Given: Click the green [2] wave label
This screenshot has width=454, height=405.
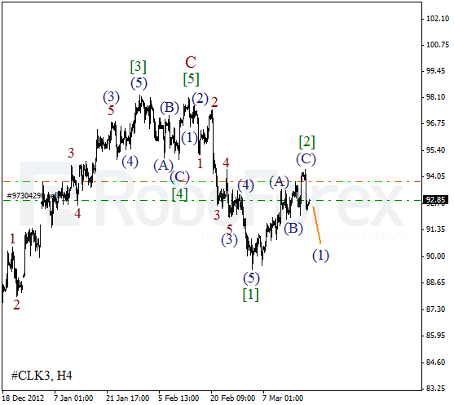Looking at the screenshot, I should (x=306, y=142).
